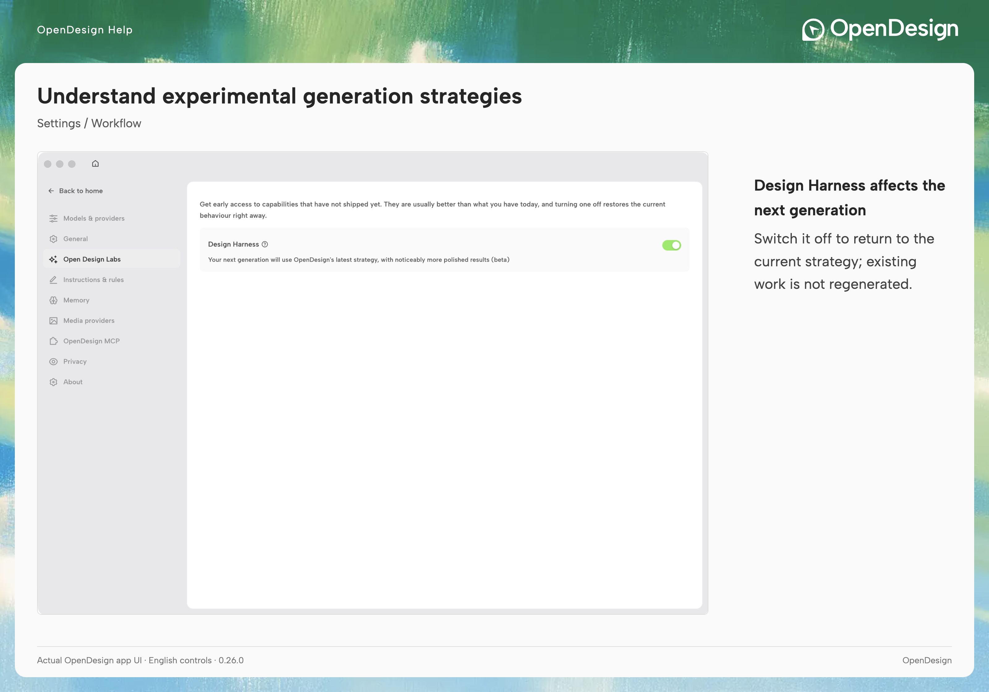The width and height of the screenshot is (989, 692).
Task: Click the About gear icon
Action: tap(53, 382)
